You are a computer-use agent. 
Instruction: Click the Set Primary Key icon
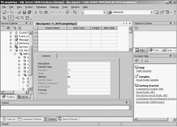[11, 18]
